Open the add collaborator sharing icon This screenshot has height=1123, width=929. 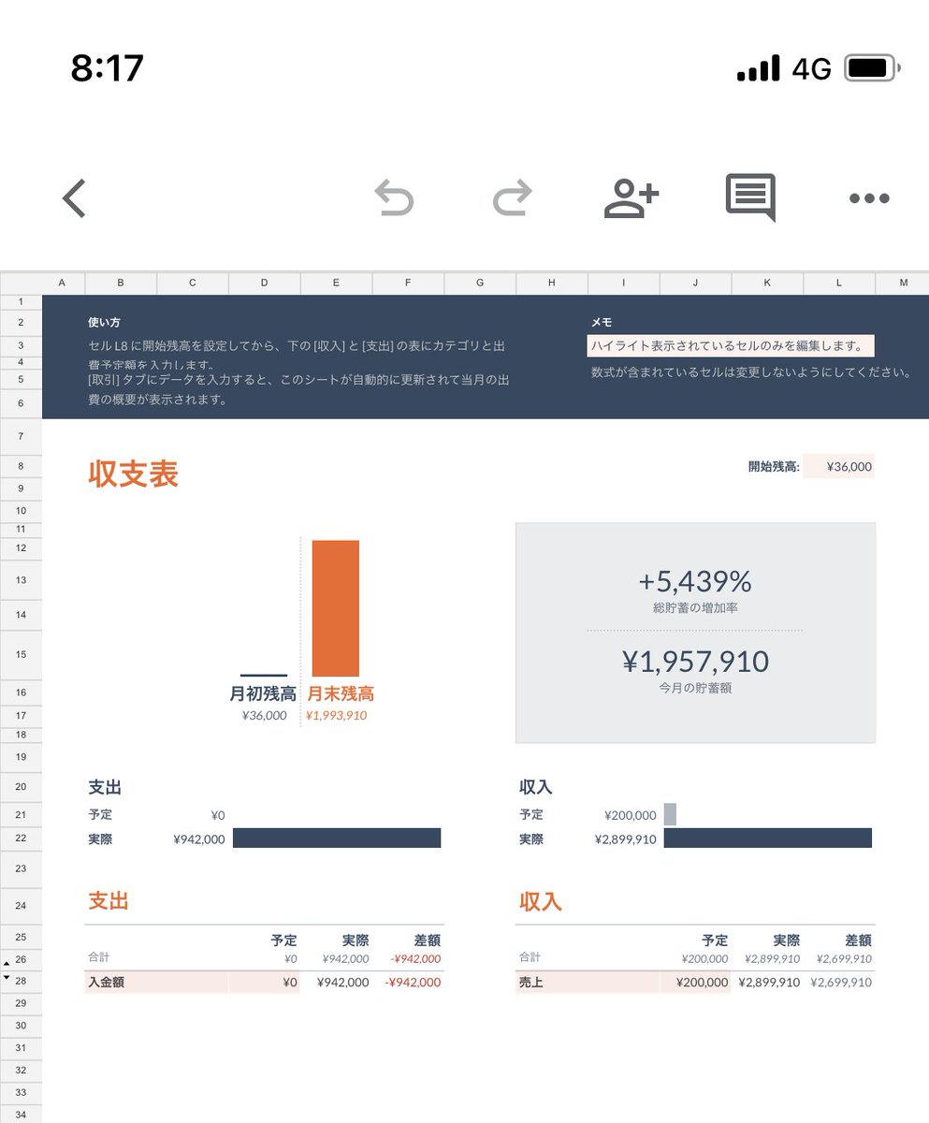point(631,197)
